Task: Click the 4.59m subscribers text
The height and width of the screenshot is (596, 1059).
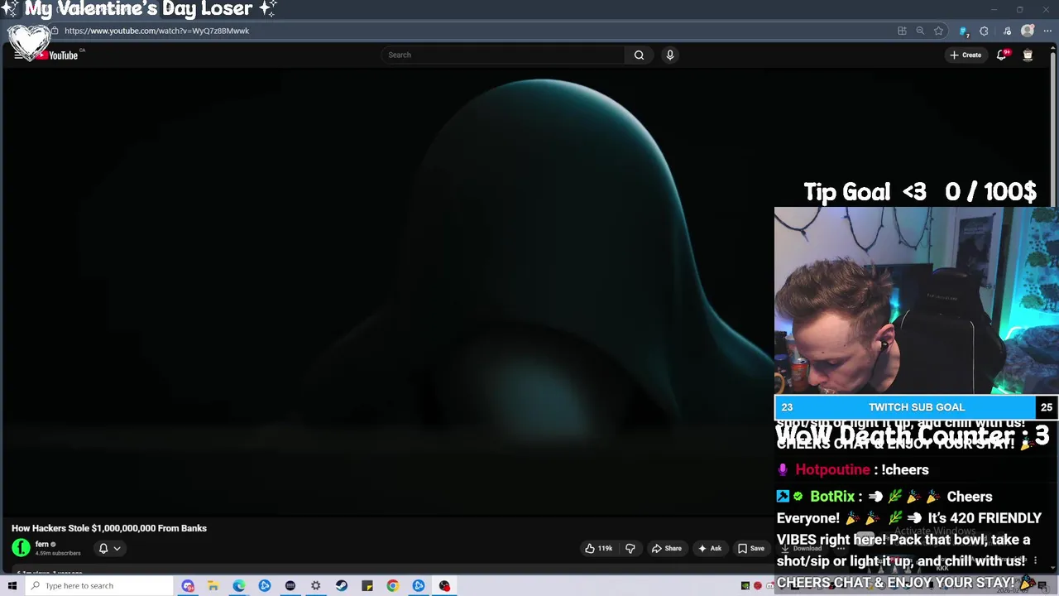Action: [58, 553]
